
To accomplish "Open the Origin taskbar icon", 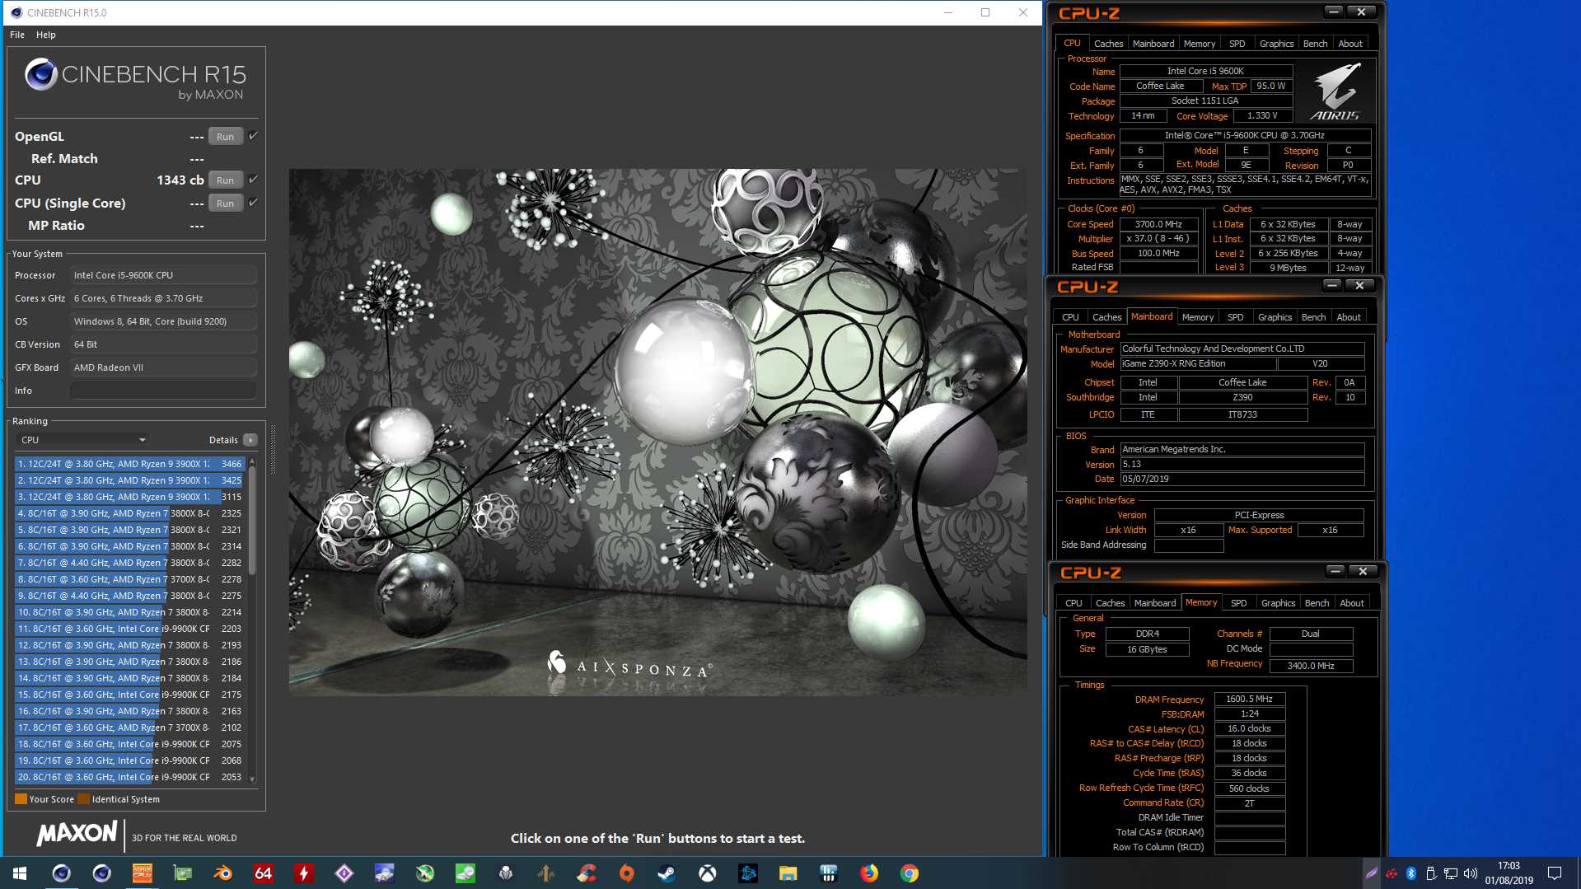I will click(x=627, y=873).
